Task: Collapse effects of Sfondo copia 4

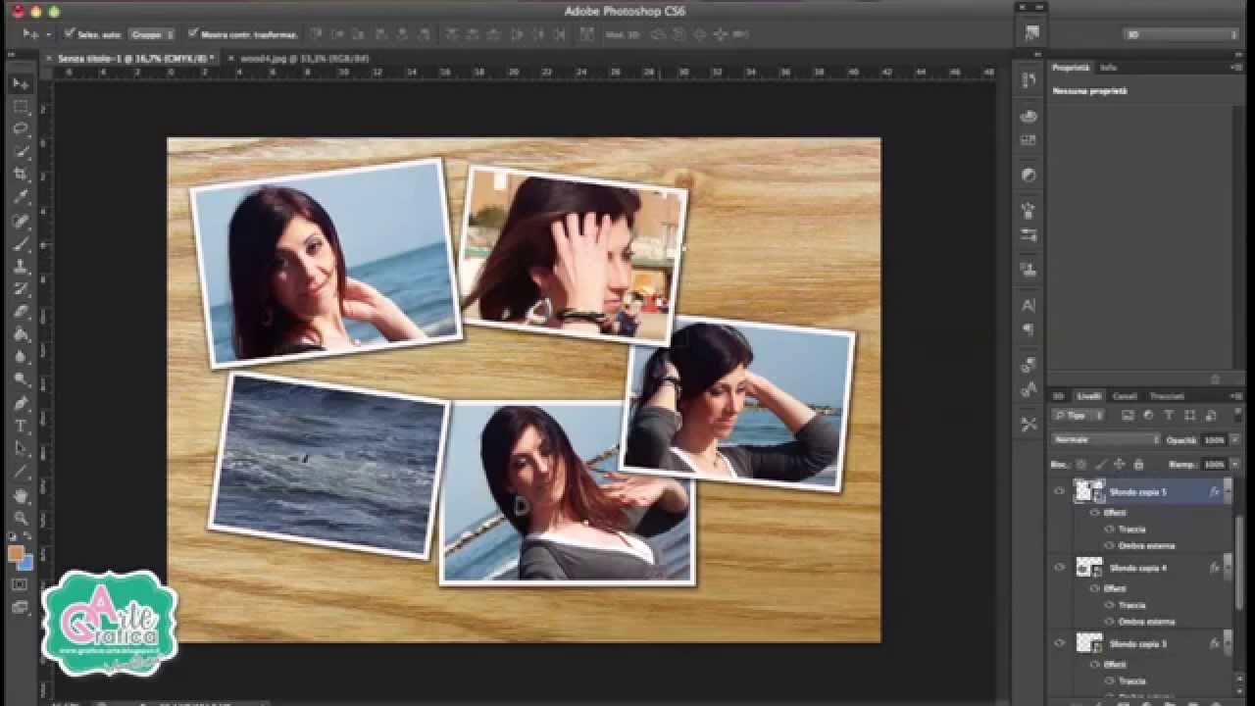Action: [x=1228, y=567]
